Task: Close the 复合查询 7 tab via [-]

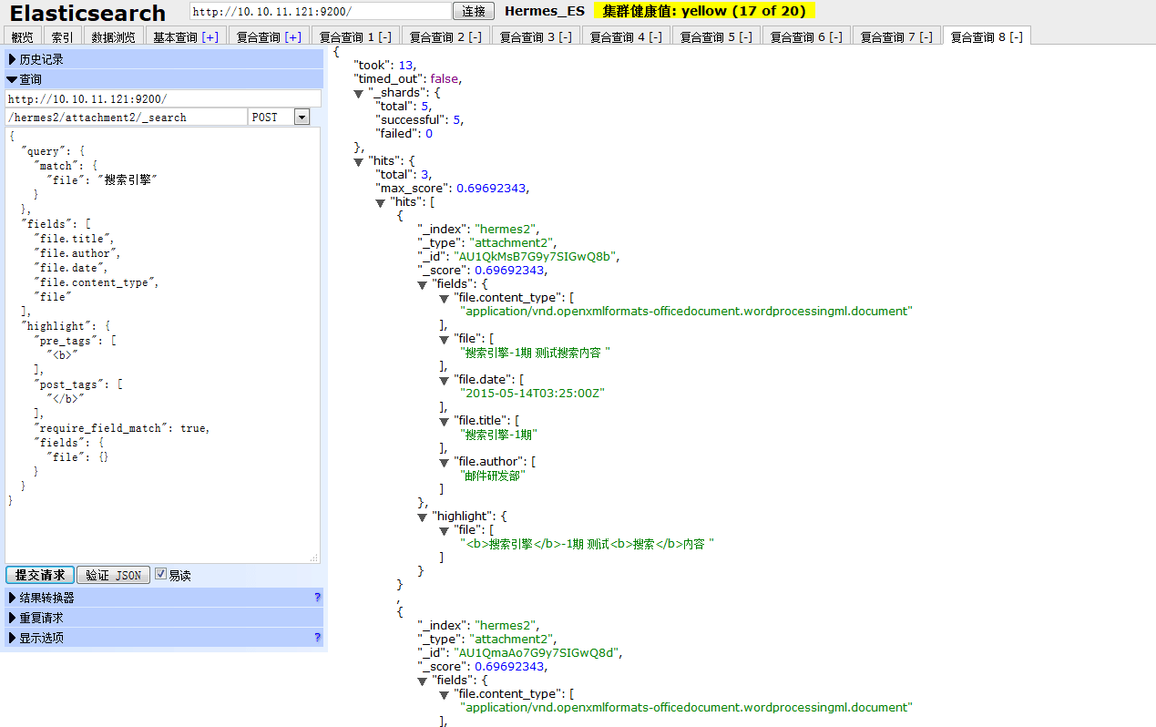Action: click(x=926, y=37)
